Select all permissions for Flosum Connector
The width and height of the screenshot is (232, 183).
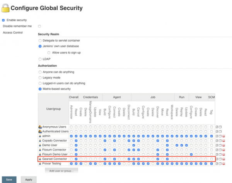217,150
